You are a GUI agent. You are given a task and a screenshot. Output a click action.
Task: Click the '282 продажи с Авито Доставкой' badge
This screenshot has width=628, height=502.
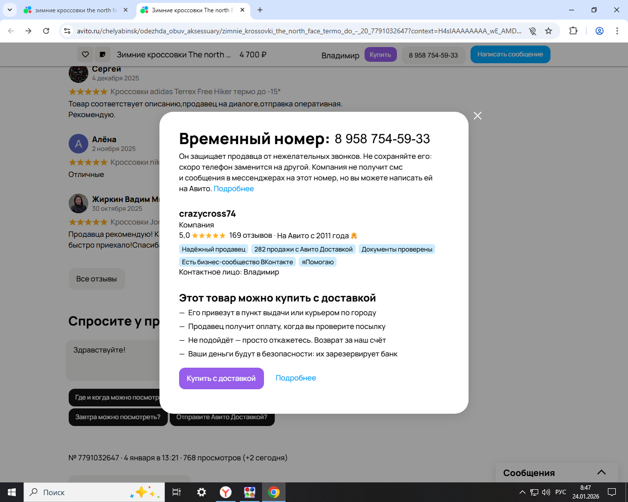tap(303, 249)
